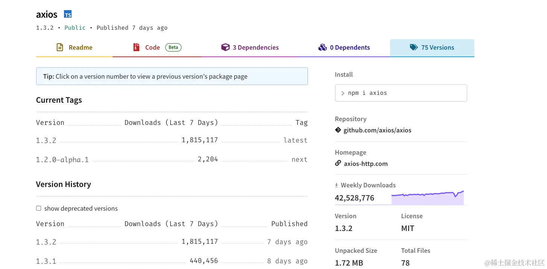Click the Dependents cubes icon

point(322,47)
